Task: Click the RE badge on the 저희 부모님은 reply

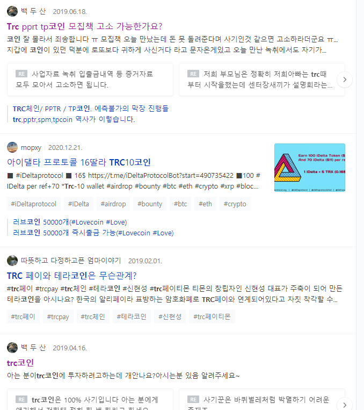Action: tap(193, 74)
